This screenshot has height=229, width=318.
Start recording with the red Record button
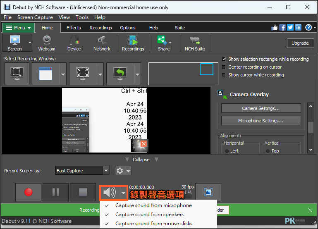[29, 192]
